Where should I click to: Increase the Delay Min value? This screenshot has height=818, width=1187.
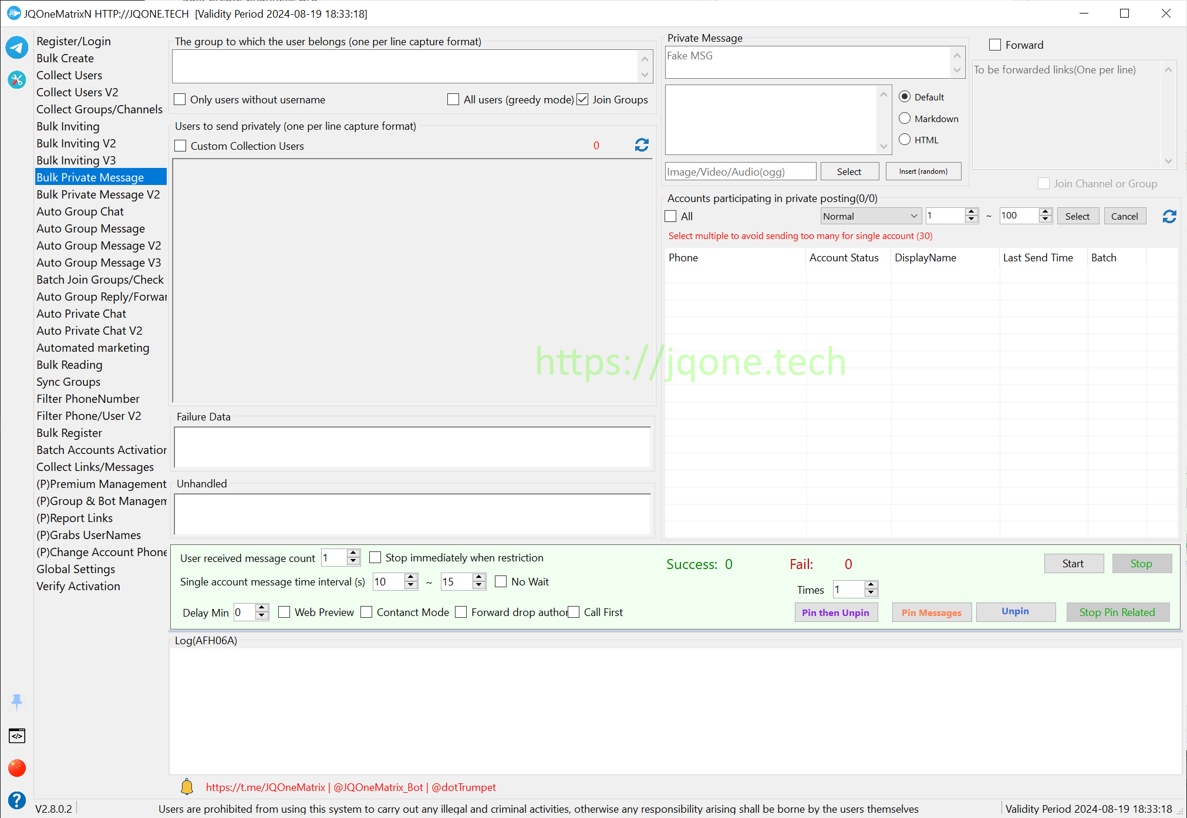[262, 608]
